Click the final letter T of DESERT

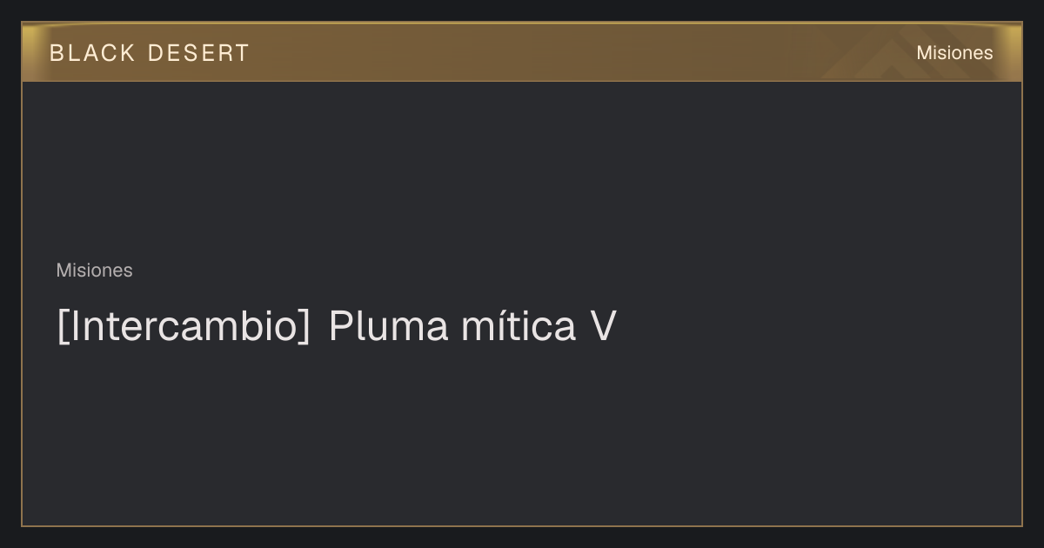pyautogui.click(x=242, y=53)
